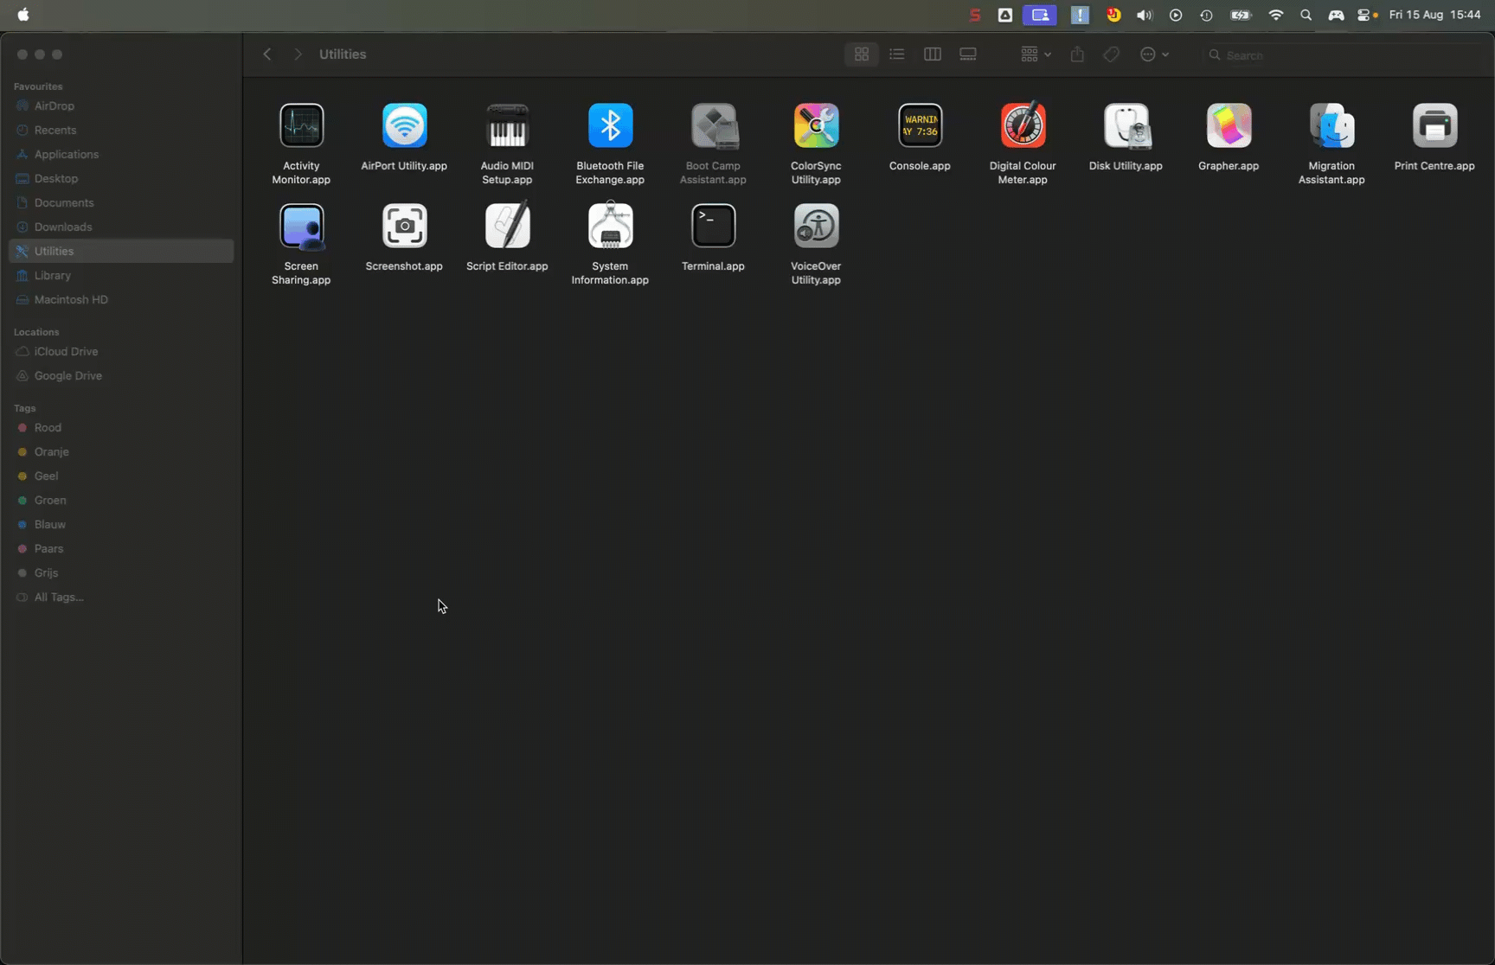Go forward with the right chevron
The height and width of the screenshot is (965, 1495).
tap(298, 54)
